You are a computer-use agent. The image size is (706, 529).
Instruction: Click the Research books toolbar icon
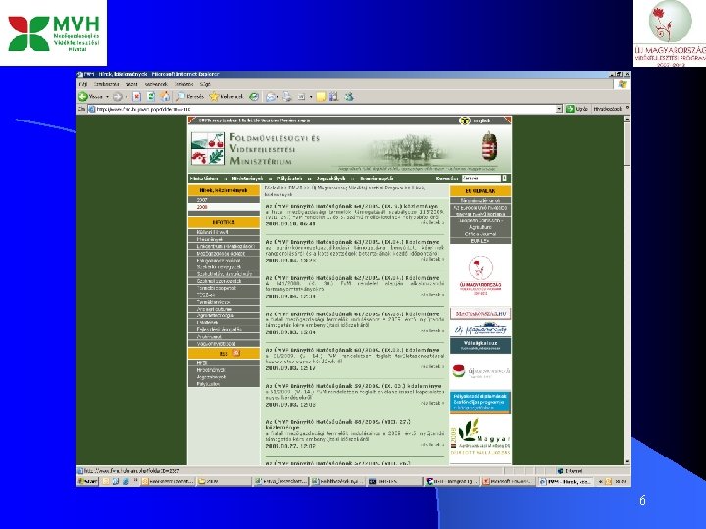pyautogui.click(x=333, y=96)
